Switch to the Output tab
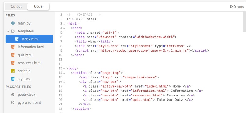Viewport: 246px width, 113px height. 16,7
